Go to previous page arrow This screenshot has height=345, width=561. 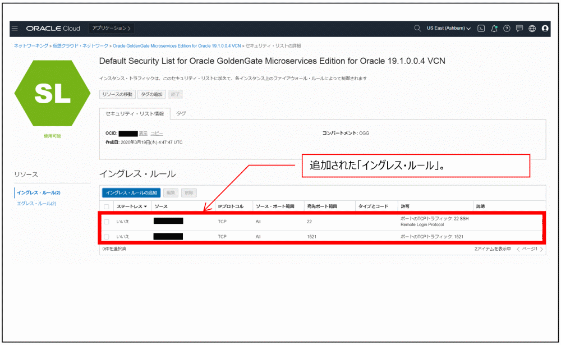tap(518, 249)
